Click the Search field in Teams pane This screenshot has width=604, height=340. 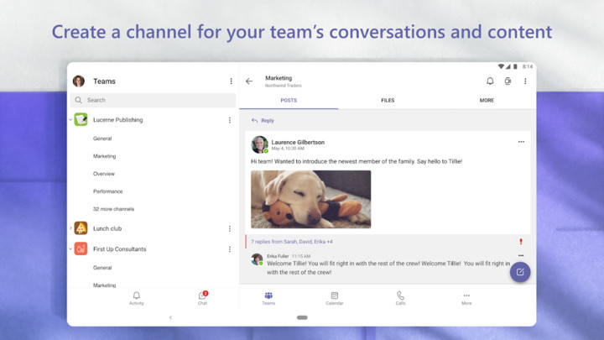coord(151,100)
